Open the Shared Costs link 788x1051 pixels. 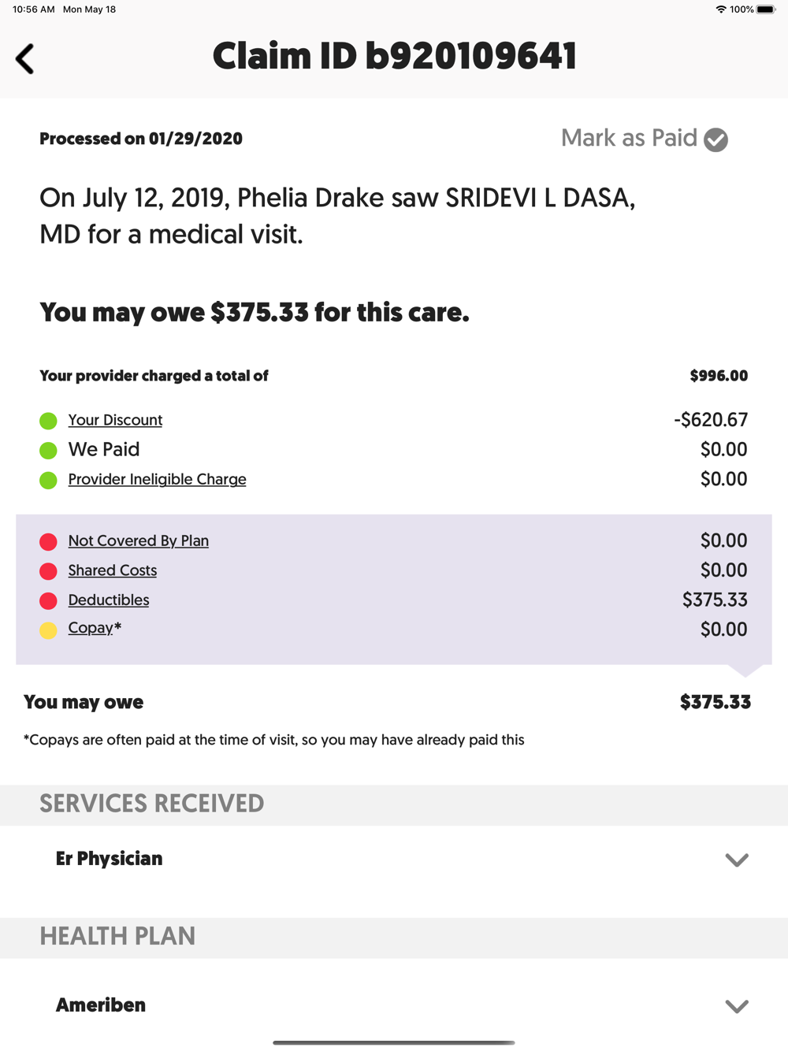(112, 570)
